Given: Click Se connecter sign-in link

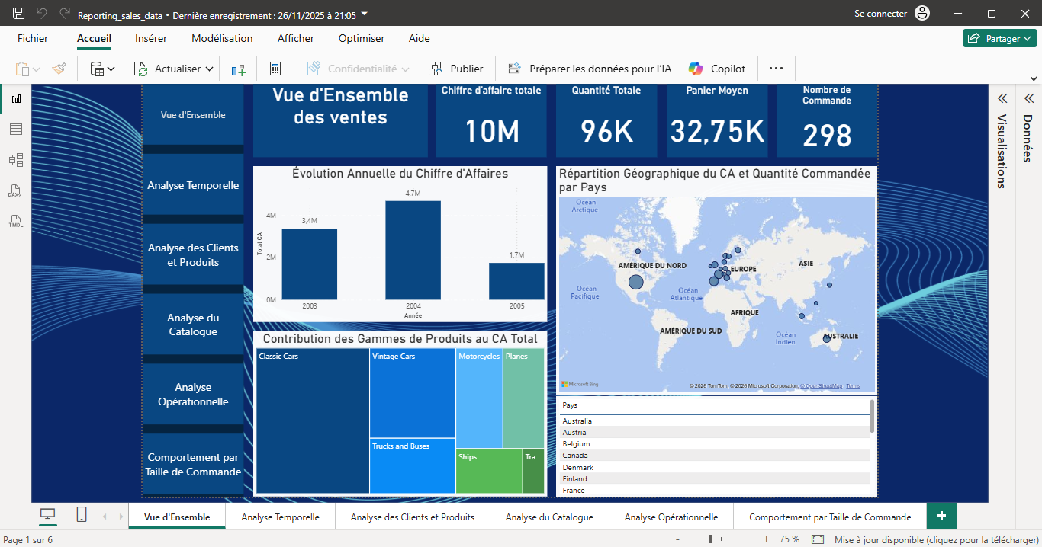Looking at the screenshot, I should [880, 14].
